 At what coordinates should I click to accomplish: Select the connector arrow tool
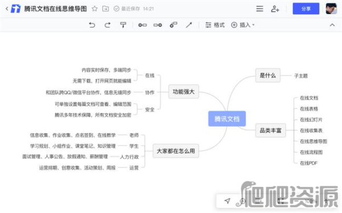click(189, 25)
